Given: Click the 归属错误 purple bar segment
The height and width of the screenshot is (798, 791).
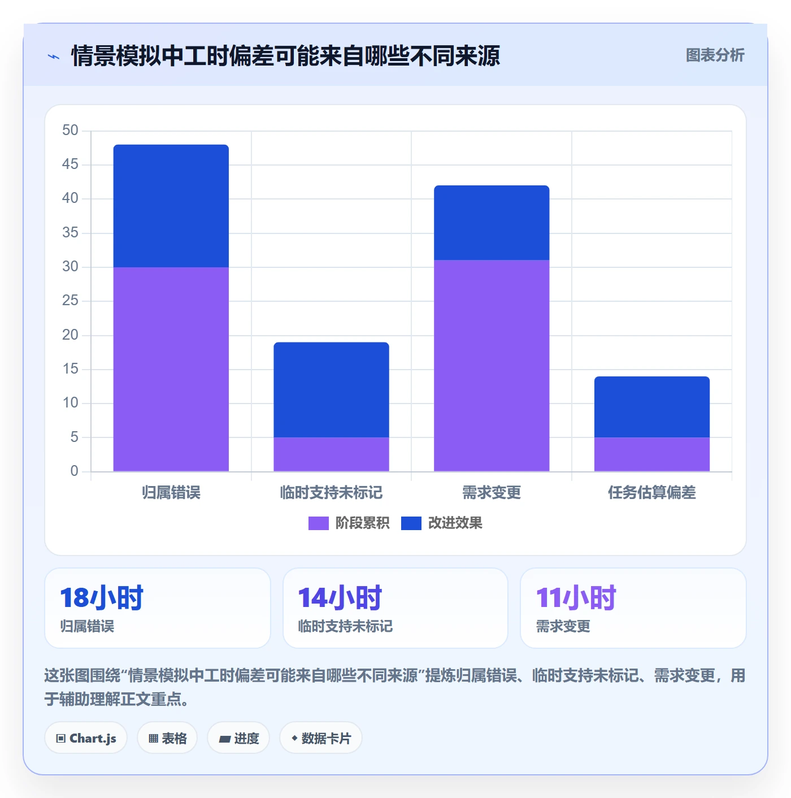Looking at the screenshot, I should (x=171, y=369).
